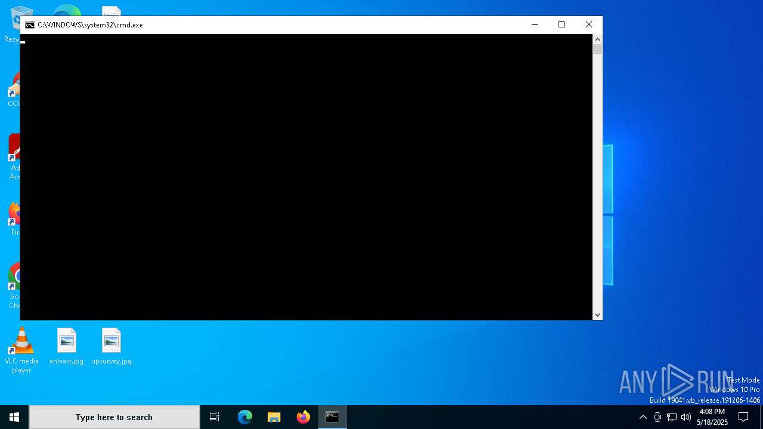The image size is (763, 429).
Task: Open the cmd.exe title bar system icon
Action: pyautogui.click(x=30, y=25)
